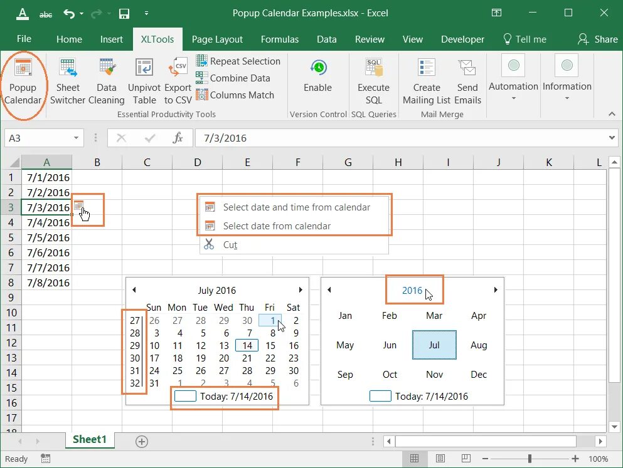Screen dimensions: 623x468
Task: Choose Select date and time from calendar
Action: [294, 207]
